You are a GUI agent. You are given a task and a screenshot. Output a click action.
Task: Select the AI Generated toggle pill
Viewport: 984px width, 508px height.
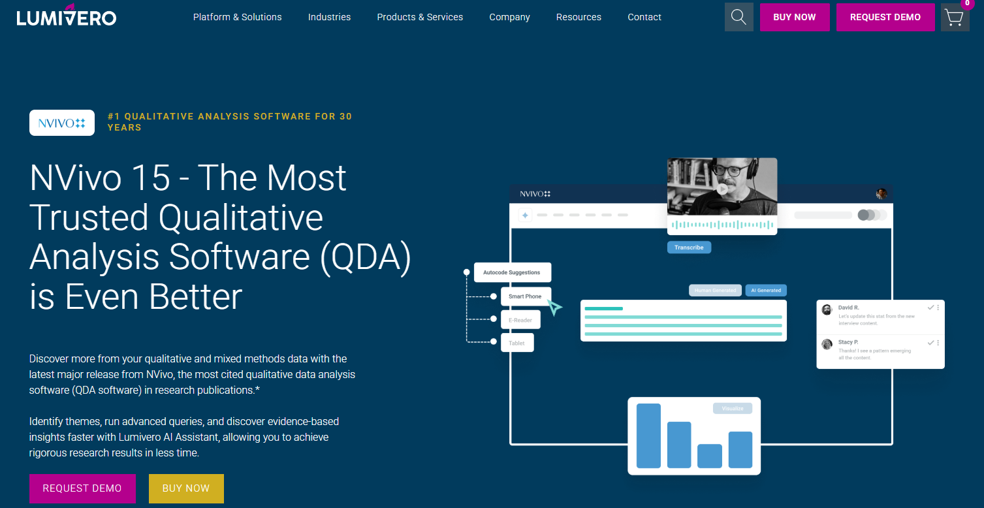coord(766,290)
